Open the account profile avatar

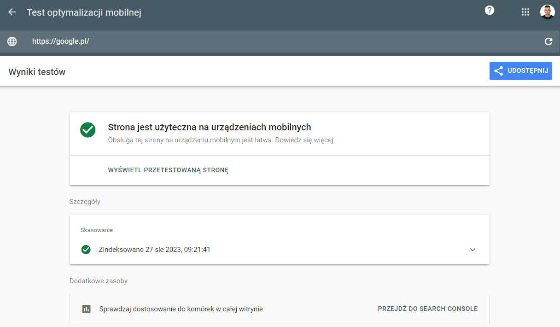548,12
